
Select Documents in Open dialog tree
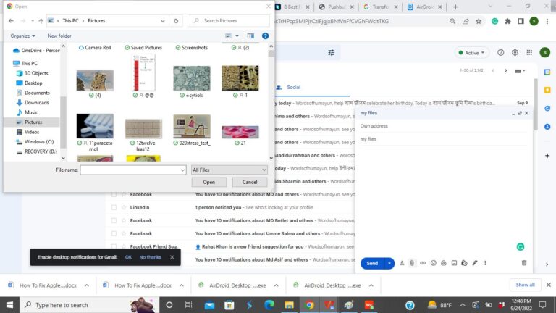[x=37, y=93]
